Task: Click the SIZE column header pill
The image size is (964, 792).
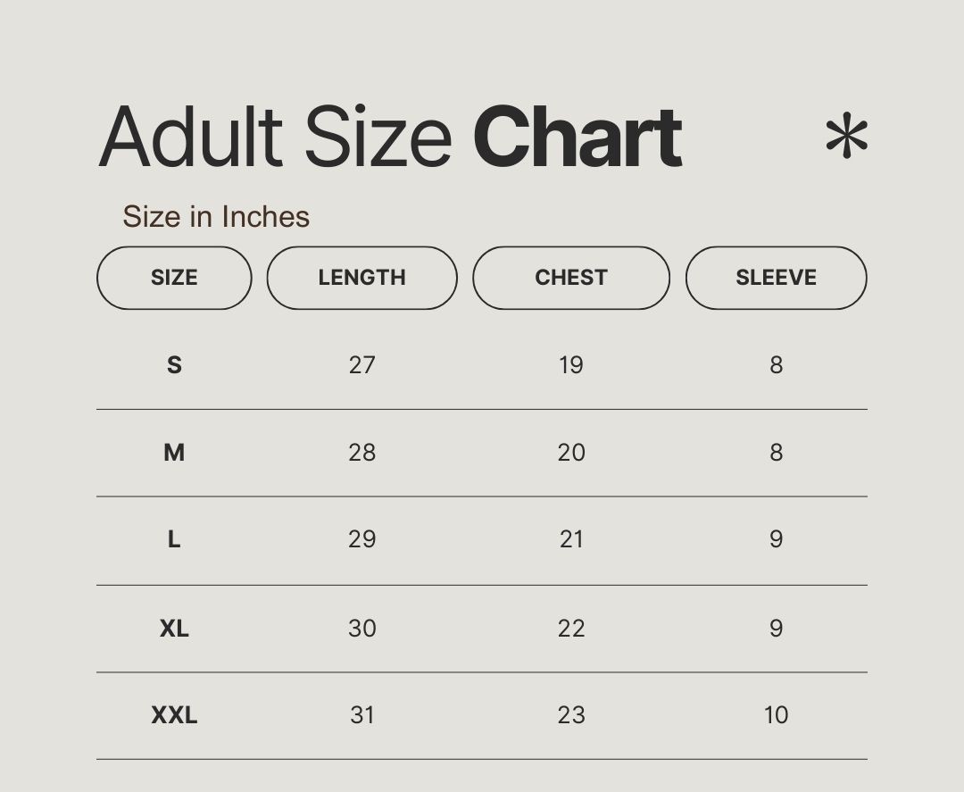Action: pos(174,278)
